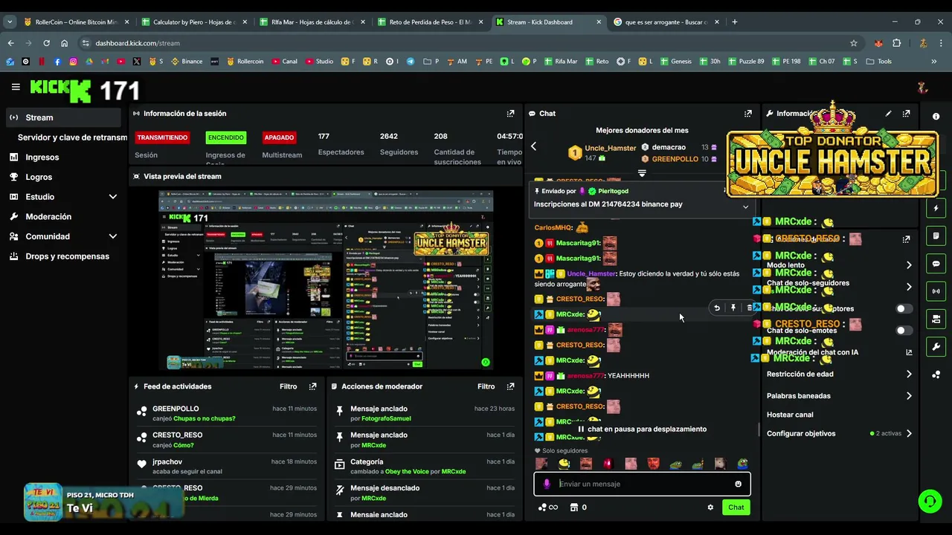Open the hamburger menu next to Kick logo
Screen dimensions: 952x535
click(x=16, y=87)
